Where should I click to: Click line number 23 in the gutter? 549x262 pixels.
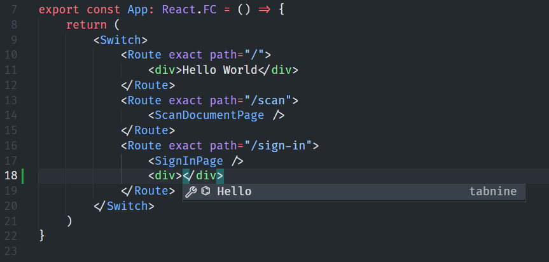point(11,251)
